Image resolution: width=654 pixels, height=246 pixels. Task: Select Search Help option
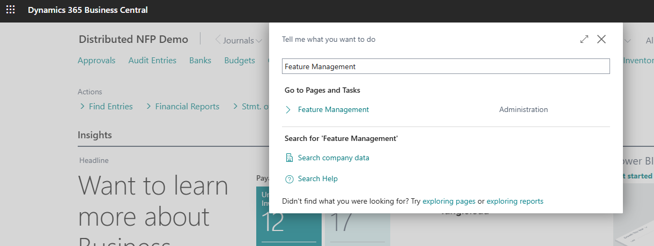[318, 178]
